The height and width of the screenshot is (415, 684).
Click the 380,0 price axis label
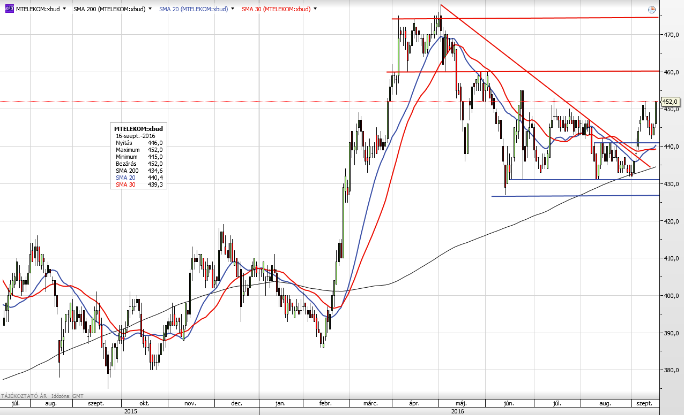pos(672,370)
